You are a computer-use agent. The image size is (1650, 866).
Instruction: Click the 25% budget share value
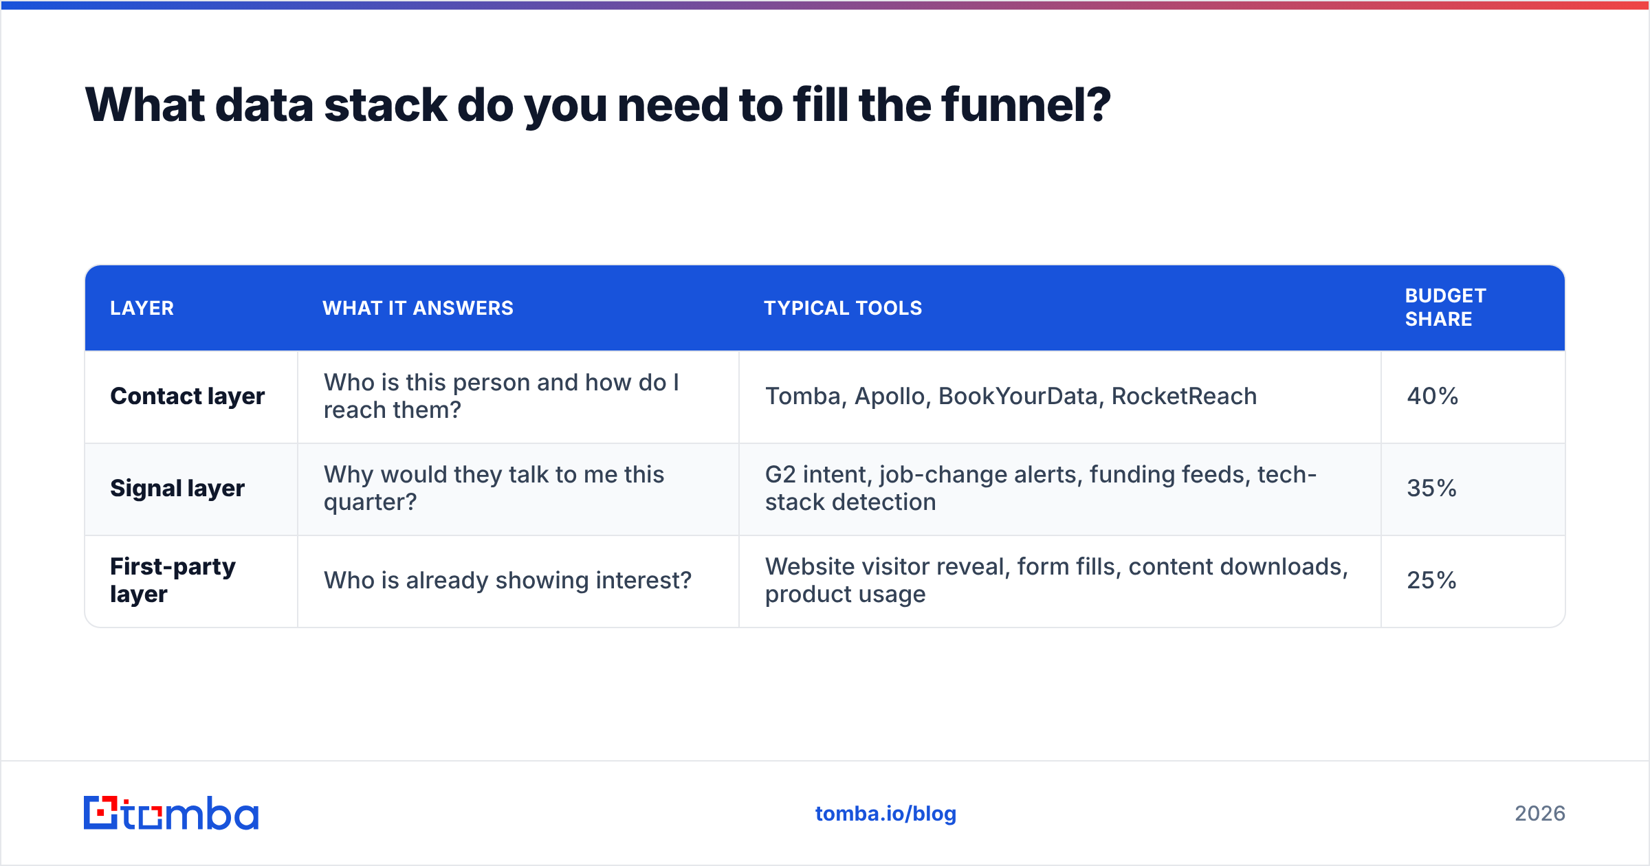point(1432,581)
